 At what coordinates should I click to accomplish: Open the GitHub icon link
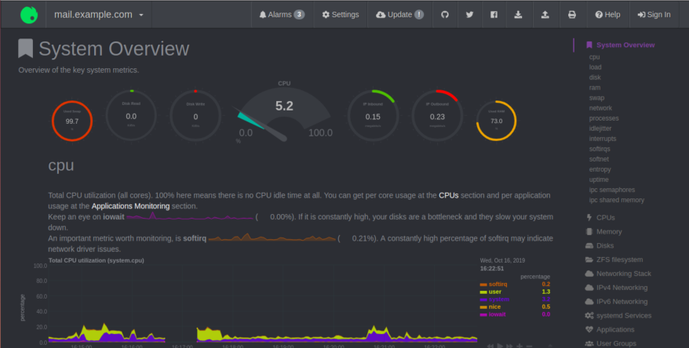[x=445, y=14]
